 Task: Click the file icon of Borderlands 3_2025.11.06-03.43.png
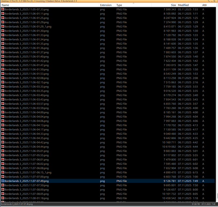(x=3, y=100)
